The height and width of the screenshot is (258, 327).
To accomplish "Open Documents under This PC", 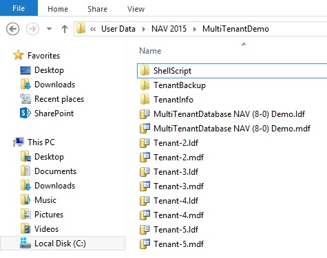I will tap(55, 171).
